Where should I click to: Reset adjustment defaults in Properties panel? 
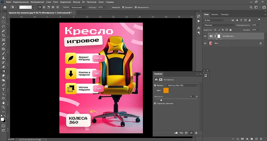pyautogui.click(x=186, y=133)
